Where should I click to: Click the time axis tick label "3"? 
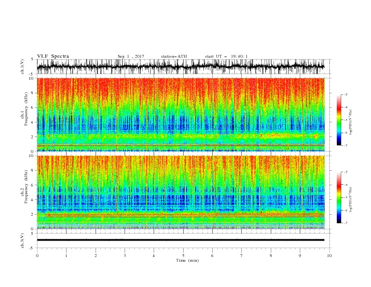[125, 256]
